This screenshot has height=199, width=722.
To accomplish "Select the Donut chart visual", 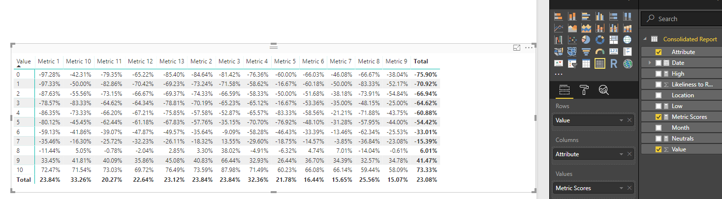I will click(x=600, y=40).
